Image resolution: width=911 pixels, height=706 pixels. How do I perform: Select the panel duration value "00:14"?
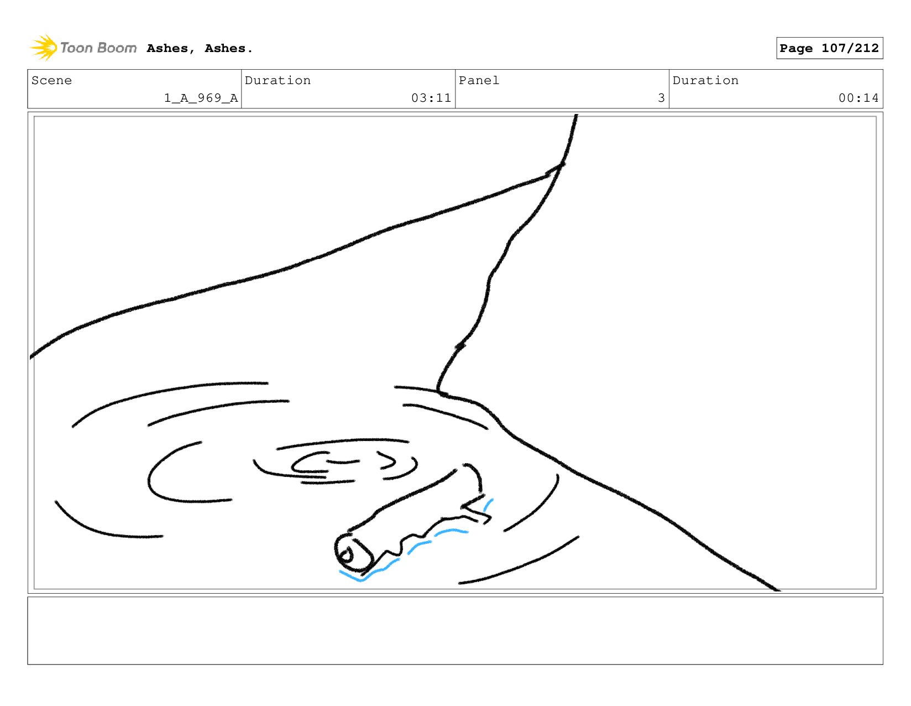tap(858, 98)
